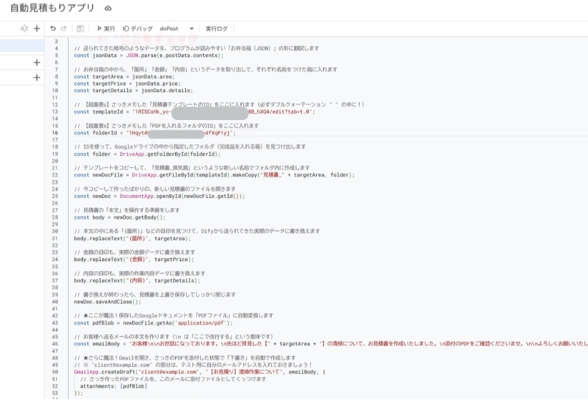This screenshot has height=402, width=588.
Task: Toggle alphabetical A-Z file sorting
Action: pos(24,27)
